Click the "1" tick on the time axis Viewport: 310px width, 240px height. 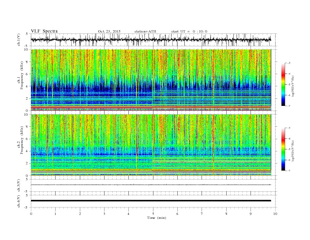(55, 214)
